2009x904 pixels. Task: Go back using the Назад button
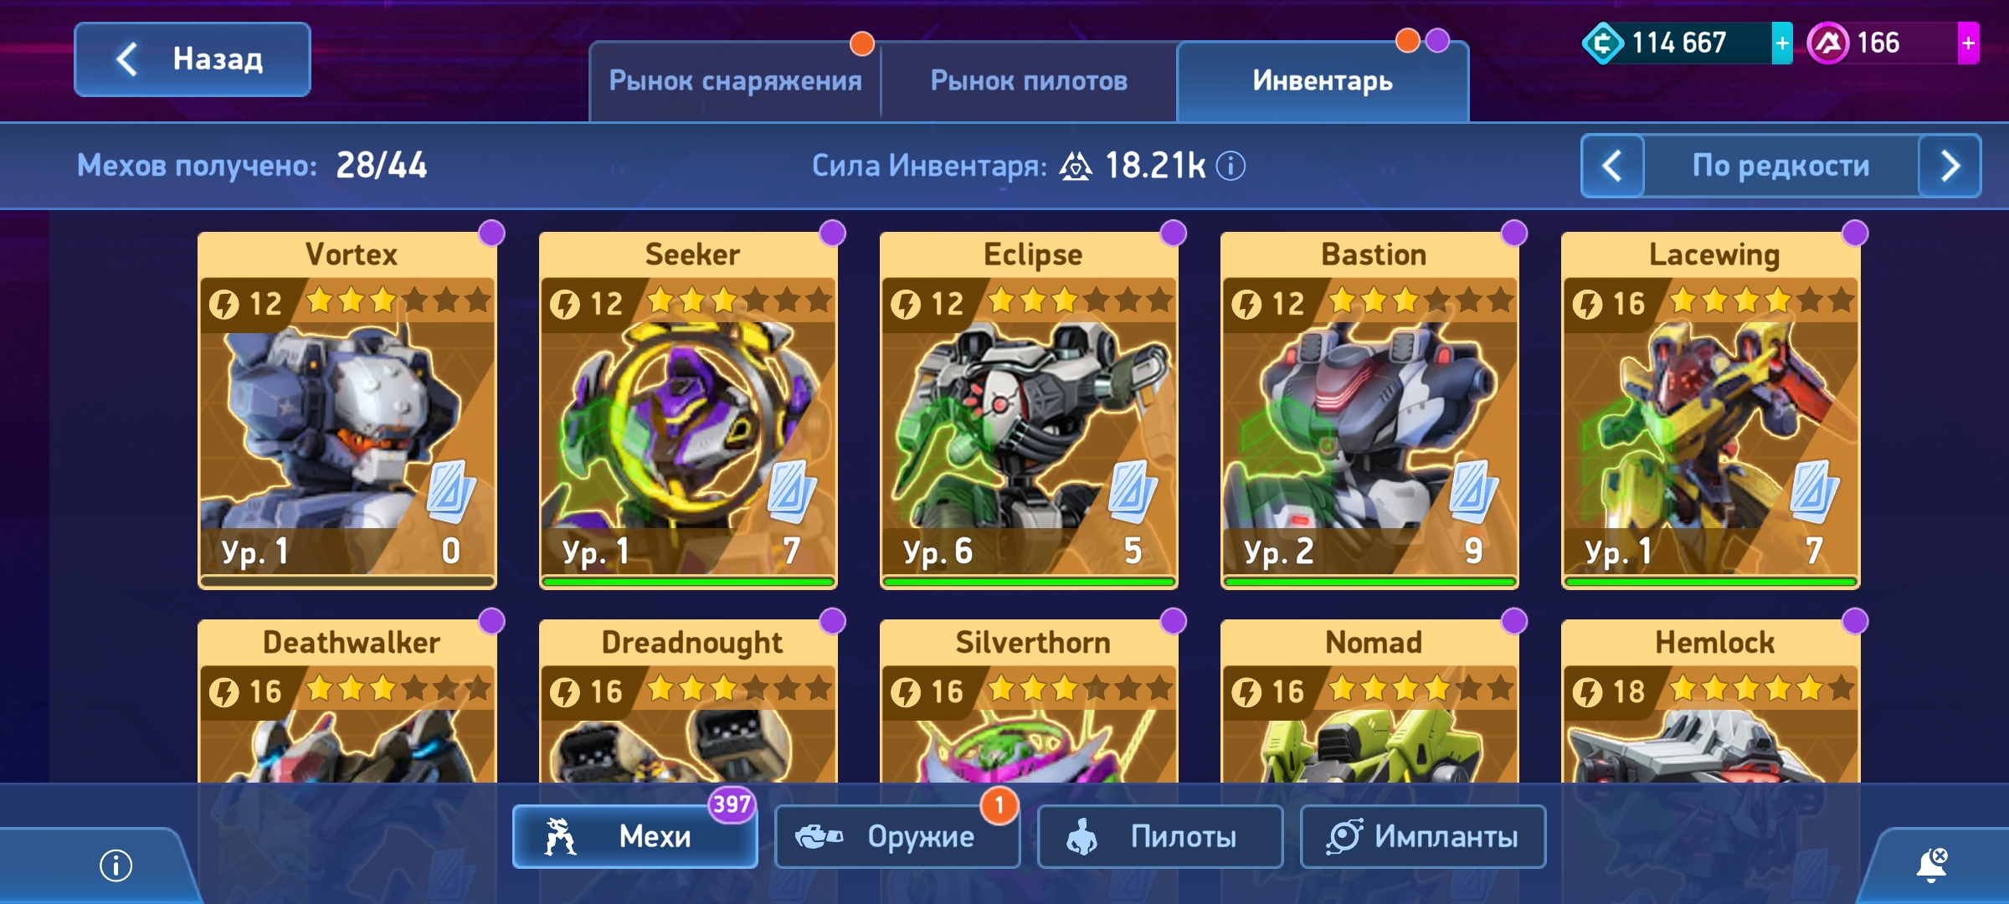point(193,59)
